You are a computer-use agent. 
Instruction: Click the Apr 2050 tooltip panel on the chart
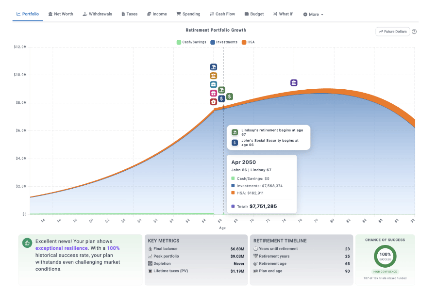click(262, 184)
